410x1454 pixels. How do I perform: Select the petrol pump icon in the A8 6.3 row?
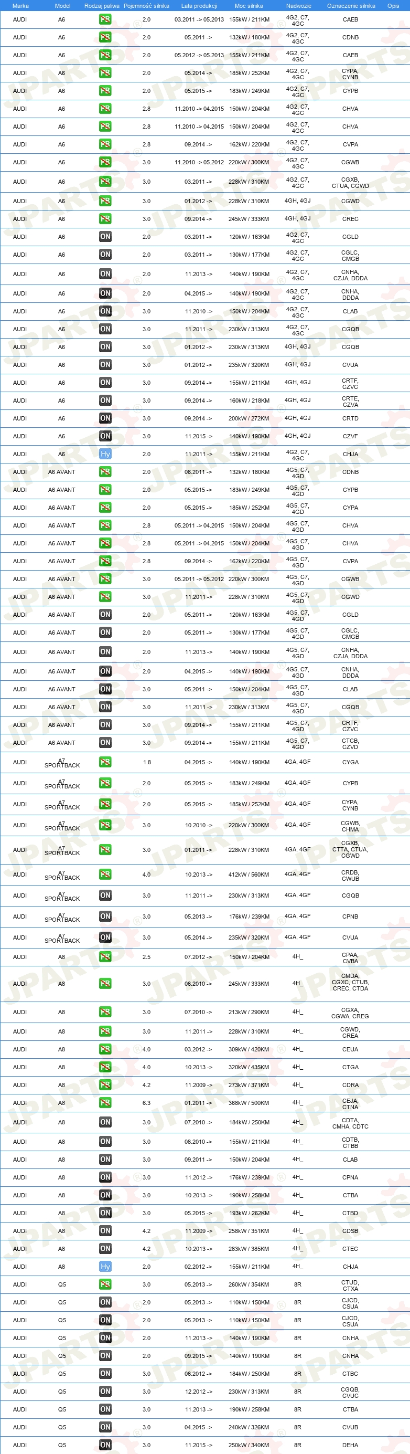105,1103
